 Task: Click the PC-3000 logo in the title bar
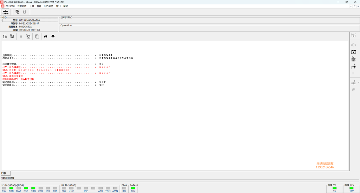2,2
